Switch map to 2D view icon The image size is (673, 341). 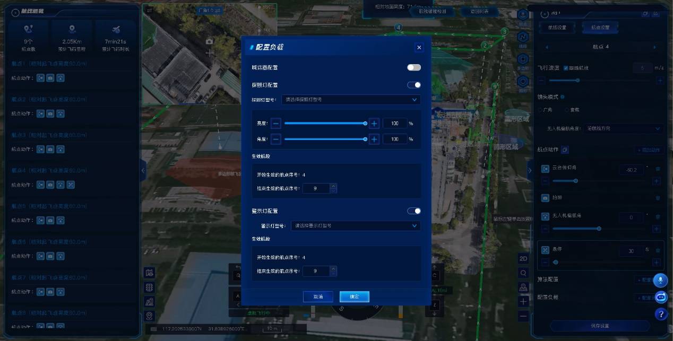coord(523,258)
